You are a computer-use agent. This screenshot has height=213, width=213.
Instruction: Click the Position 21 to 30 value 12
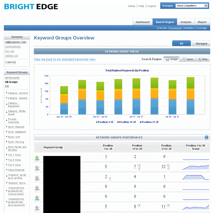tap(163, 167)
